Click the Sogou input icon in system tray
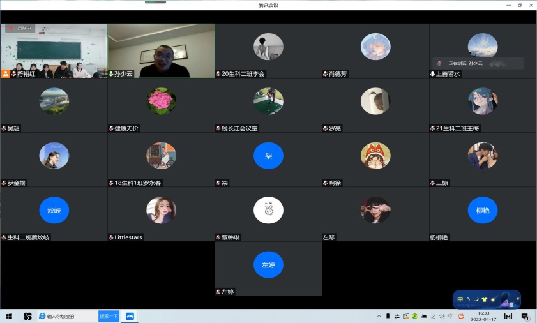Image resolution: width=537 pixels, height=323 pixels. pyautogui.click(x=461, y=316)
